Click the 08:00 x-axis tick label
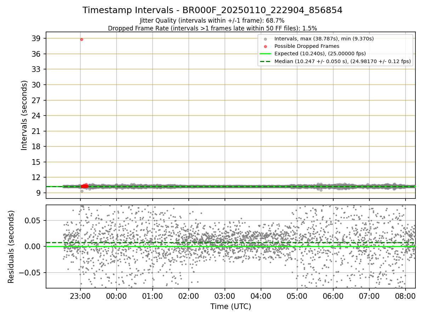The width and height of the screenshot is (425, 319). point(406,296)
